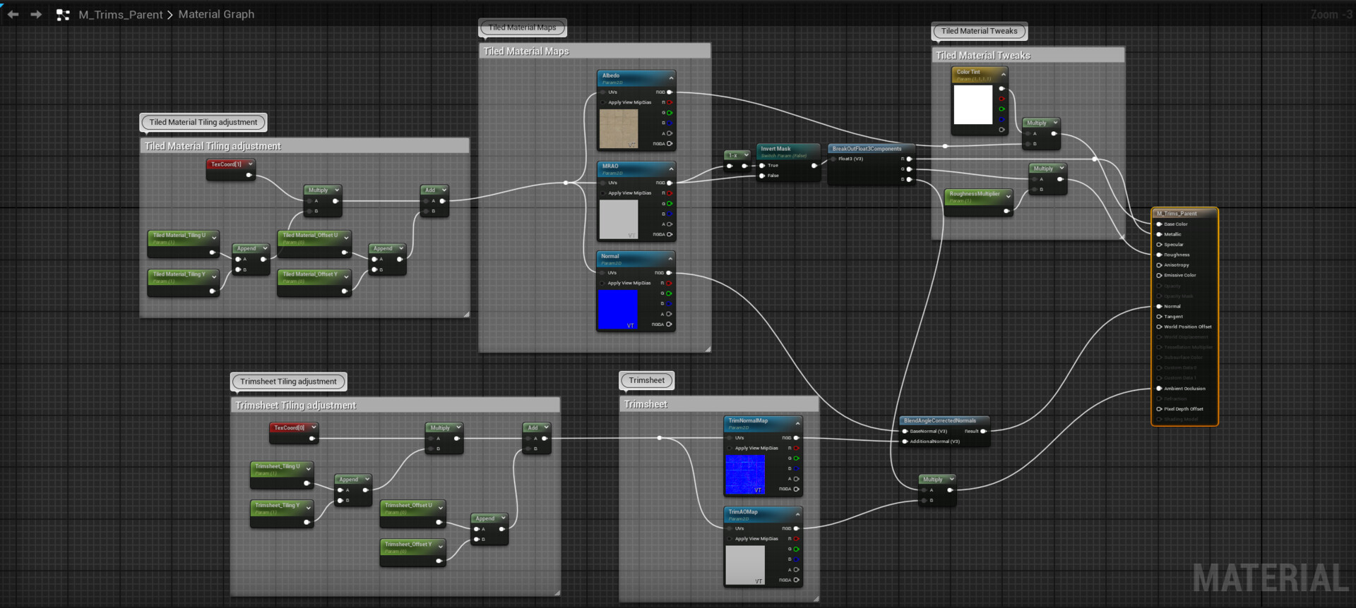Image resolution: width=1356 pixels, height=608 pixels.
Task: Select the BlendAngleCorrectedNormals node title
Action: (x=940, y=420)
